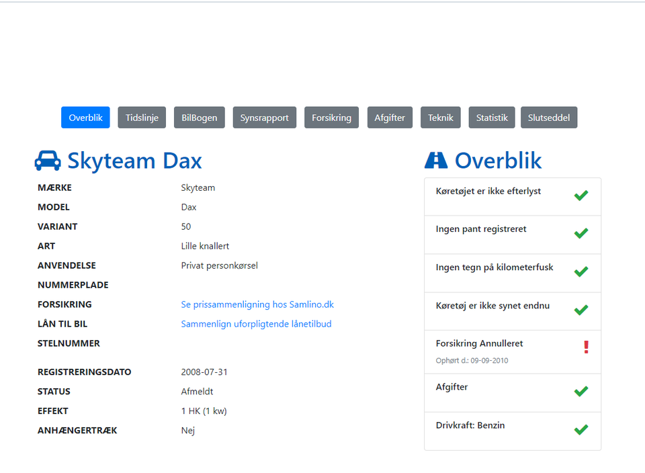Screen dimensions: 645x473
Task: Click the MÆRKE label
Action: 54,187
